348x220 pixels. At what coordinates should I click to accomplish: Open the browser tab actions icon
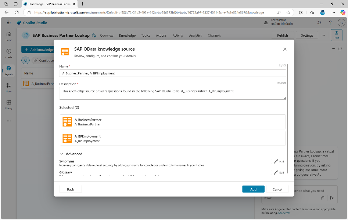[x=15, y=4]
